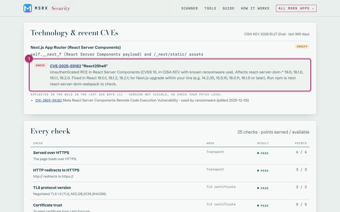Click the AREA column header
Screen dimensions: 340x212
click(x=210, y=143)
